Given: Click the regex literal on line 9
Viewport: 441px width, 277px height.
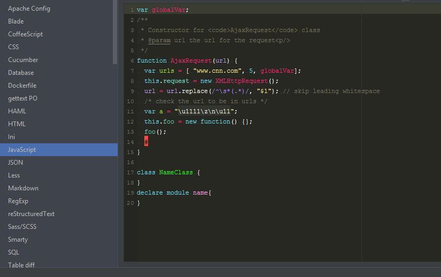Looking at the screenshot, I should (x=230, y=91).
